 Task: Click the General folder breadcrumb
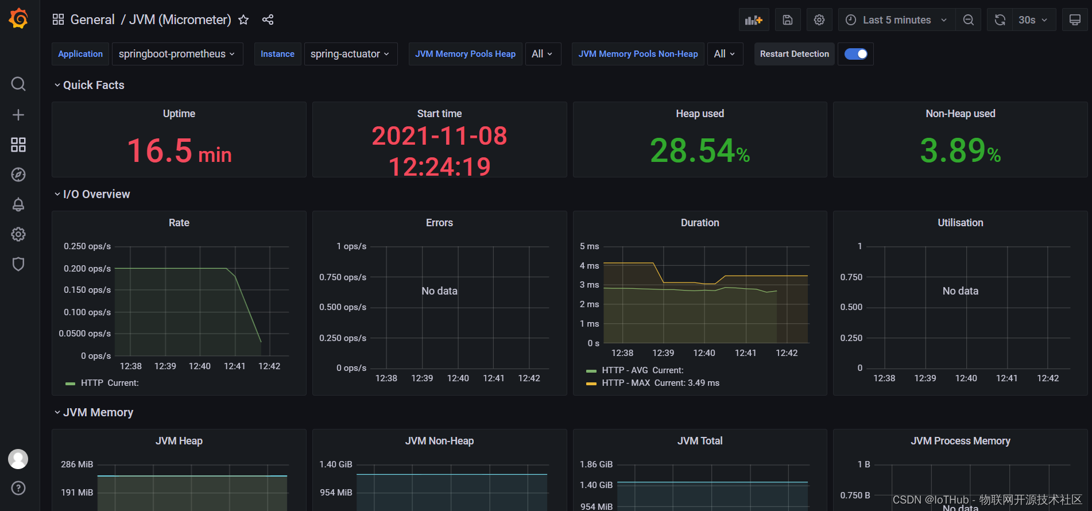pyautogui.click(x=92, y=20)
